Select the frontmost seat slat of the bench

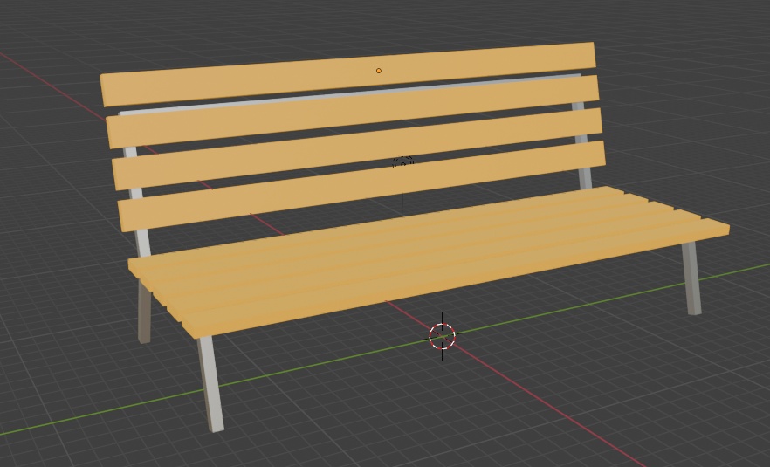click(x=457, y=279)
